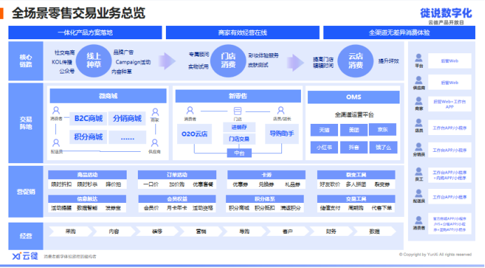Image resolution: width=485 pixels, height=268 pixels.
Task: Select the 线上种草 circle
Action: [x=93, y=61]
